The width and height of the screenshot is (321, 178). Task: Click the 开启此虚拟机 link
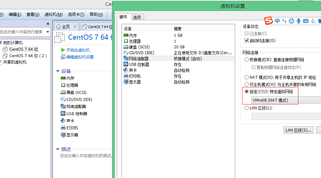78,50
